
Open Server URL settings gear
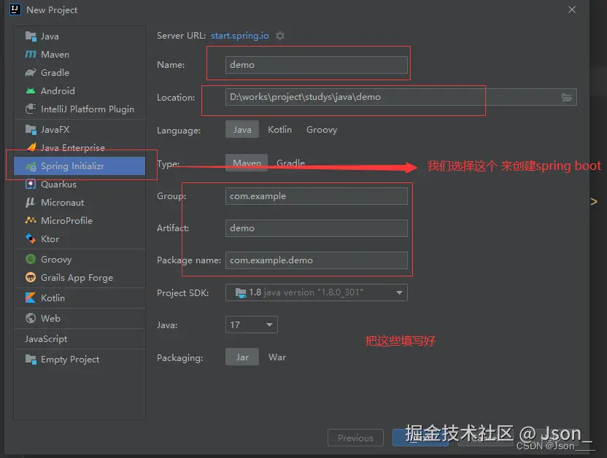pos(280,36)
